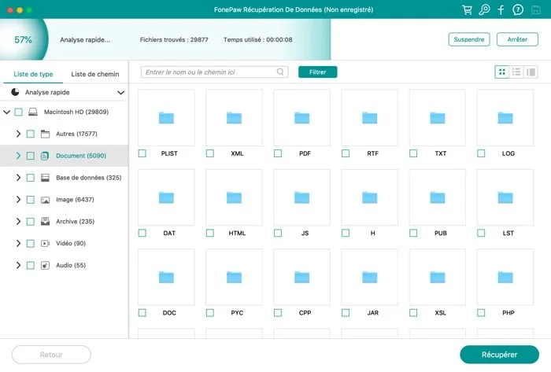Expand the Audio category
551x372 pixels.
(x=18, y=265)
